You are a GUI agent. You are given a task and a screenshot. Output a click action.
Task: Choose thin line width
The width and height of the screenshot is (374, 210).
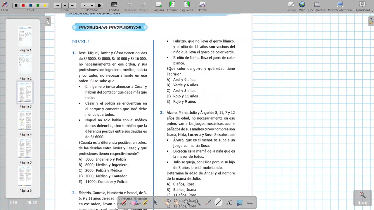click(58, 6)
